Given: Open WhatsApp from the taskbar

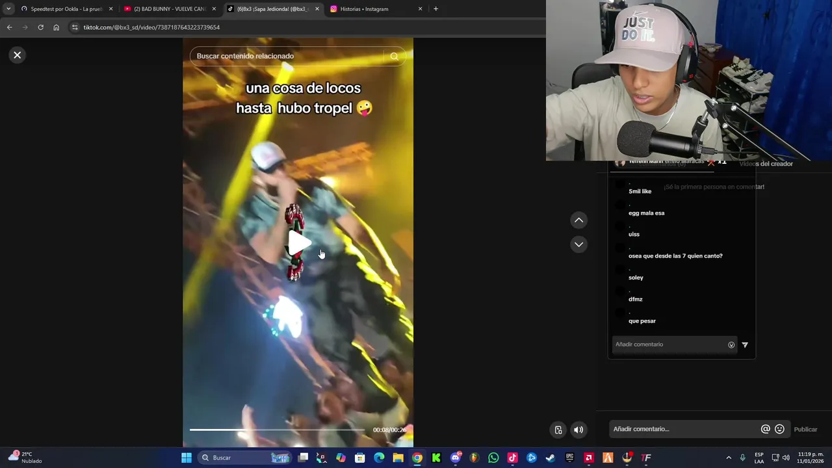Looking at the screenshot, I should (493, 458).
